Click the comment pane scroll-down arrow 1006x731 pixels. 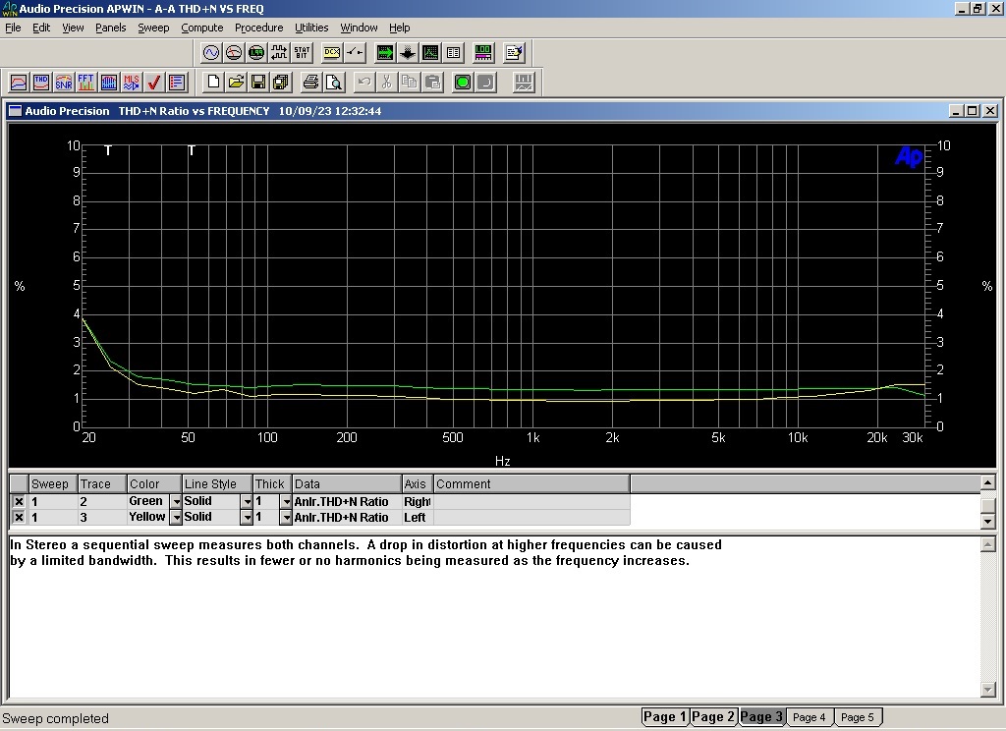pos(988,691)
